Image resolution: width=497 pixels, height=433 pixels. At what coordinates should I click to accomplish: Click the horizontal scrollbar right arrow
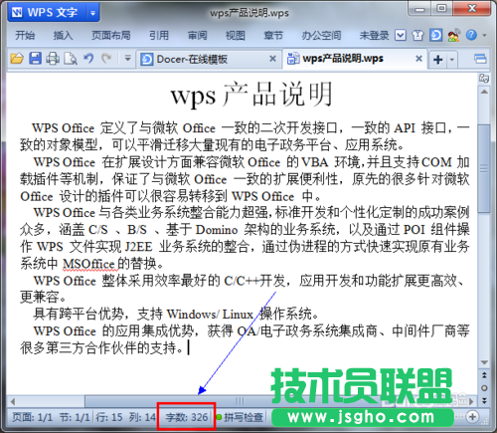point(471,401)
